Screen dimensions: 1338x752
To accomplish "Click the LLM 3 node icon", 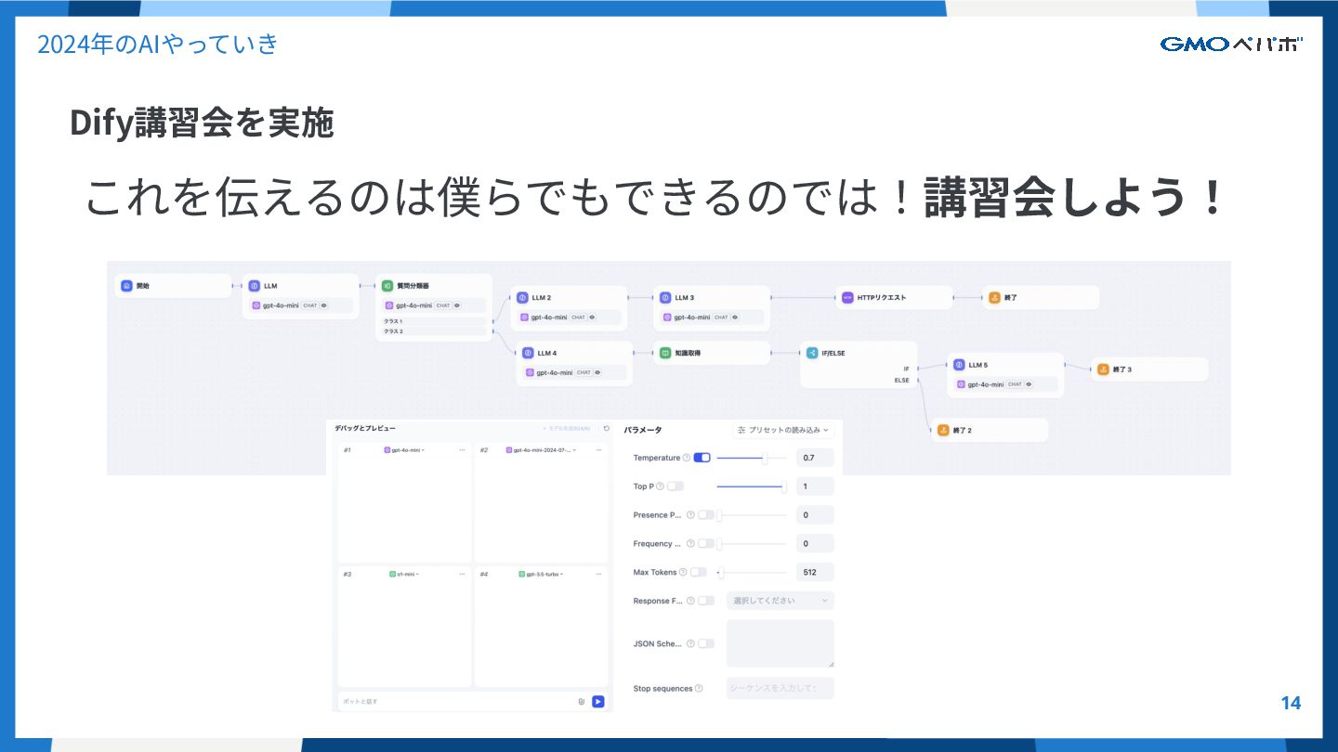I will (x=665, y=298).
